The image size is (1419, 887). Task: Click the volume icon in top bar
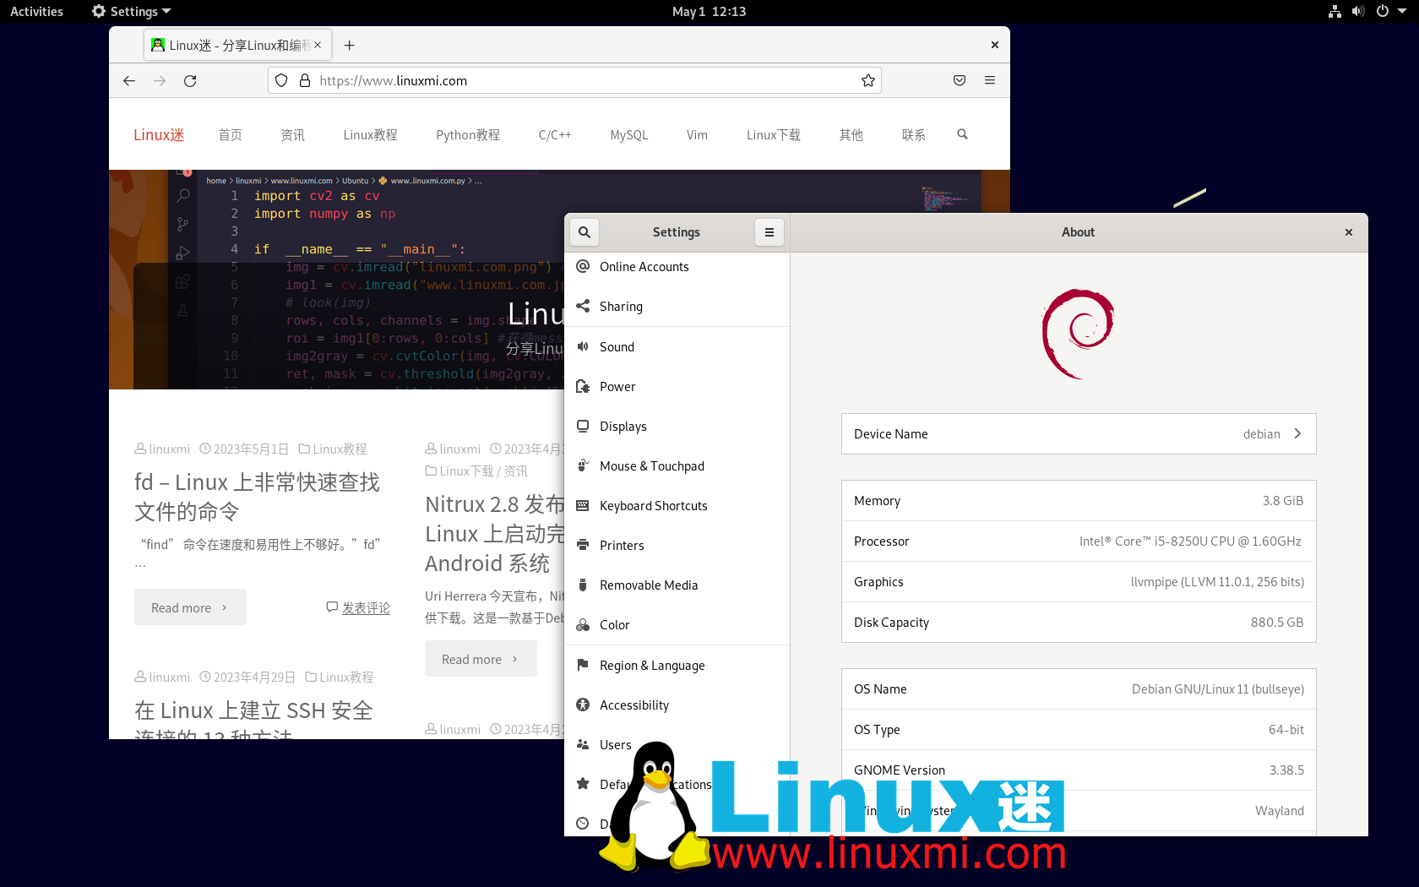[x=1358, y=12]
